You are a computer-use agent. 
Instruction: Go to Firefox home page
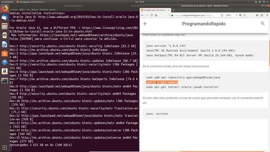[x=156, y=15]
